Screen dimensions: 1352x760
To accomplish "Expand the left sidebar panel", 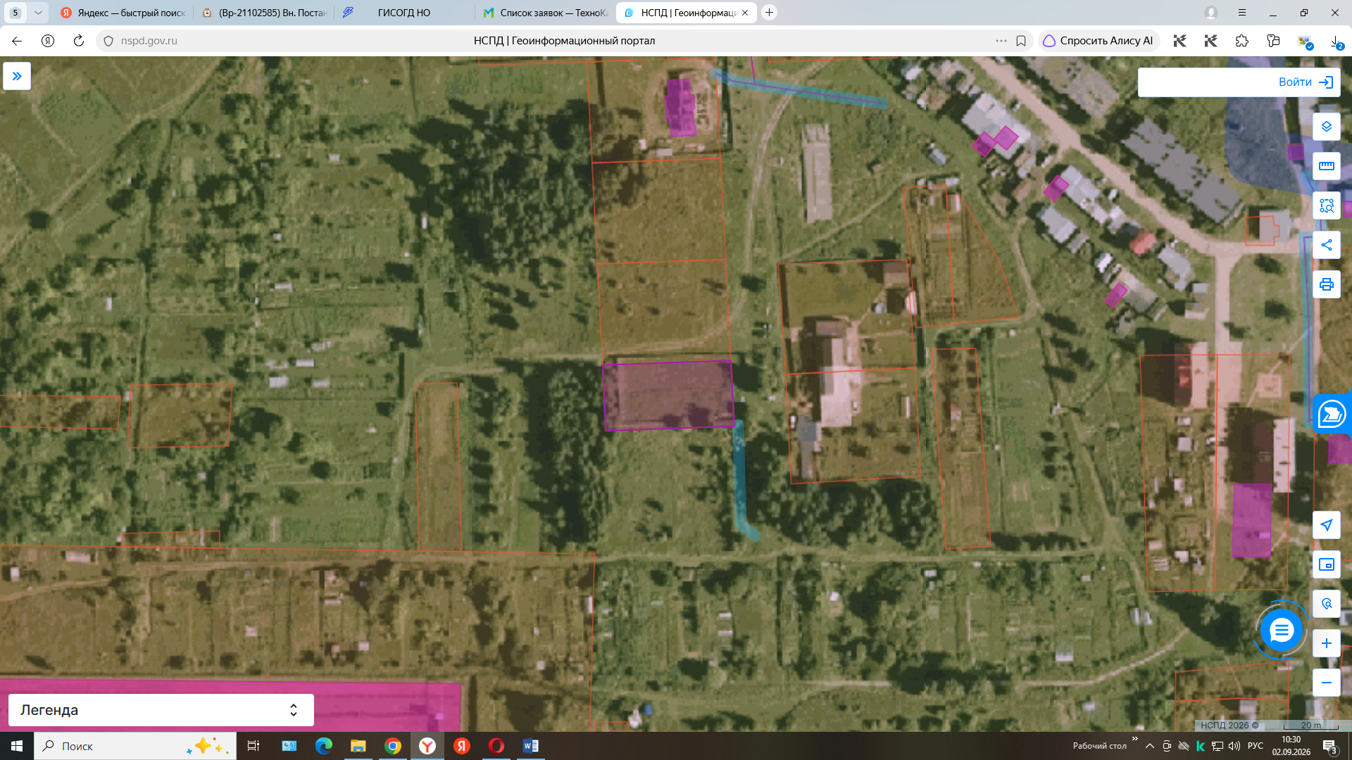I will (17, 76).
